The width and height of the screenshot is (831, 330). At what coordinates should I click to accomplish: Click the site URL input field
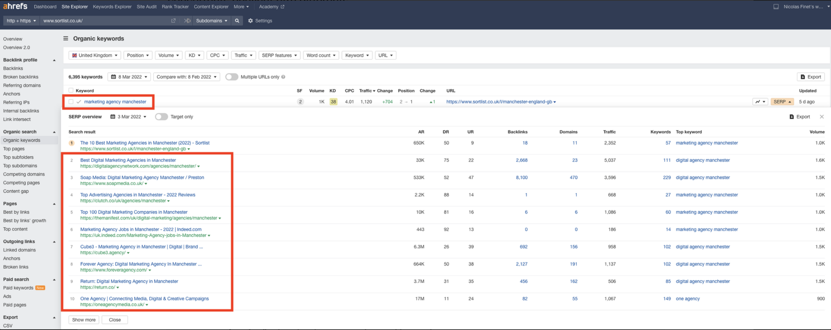106,21
